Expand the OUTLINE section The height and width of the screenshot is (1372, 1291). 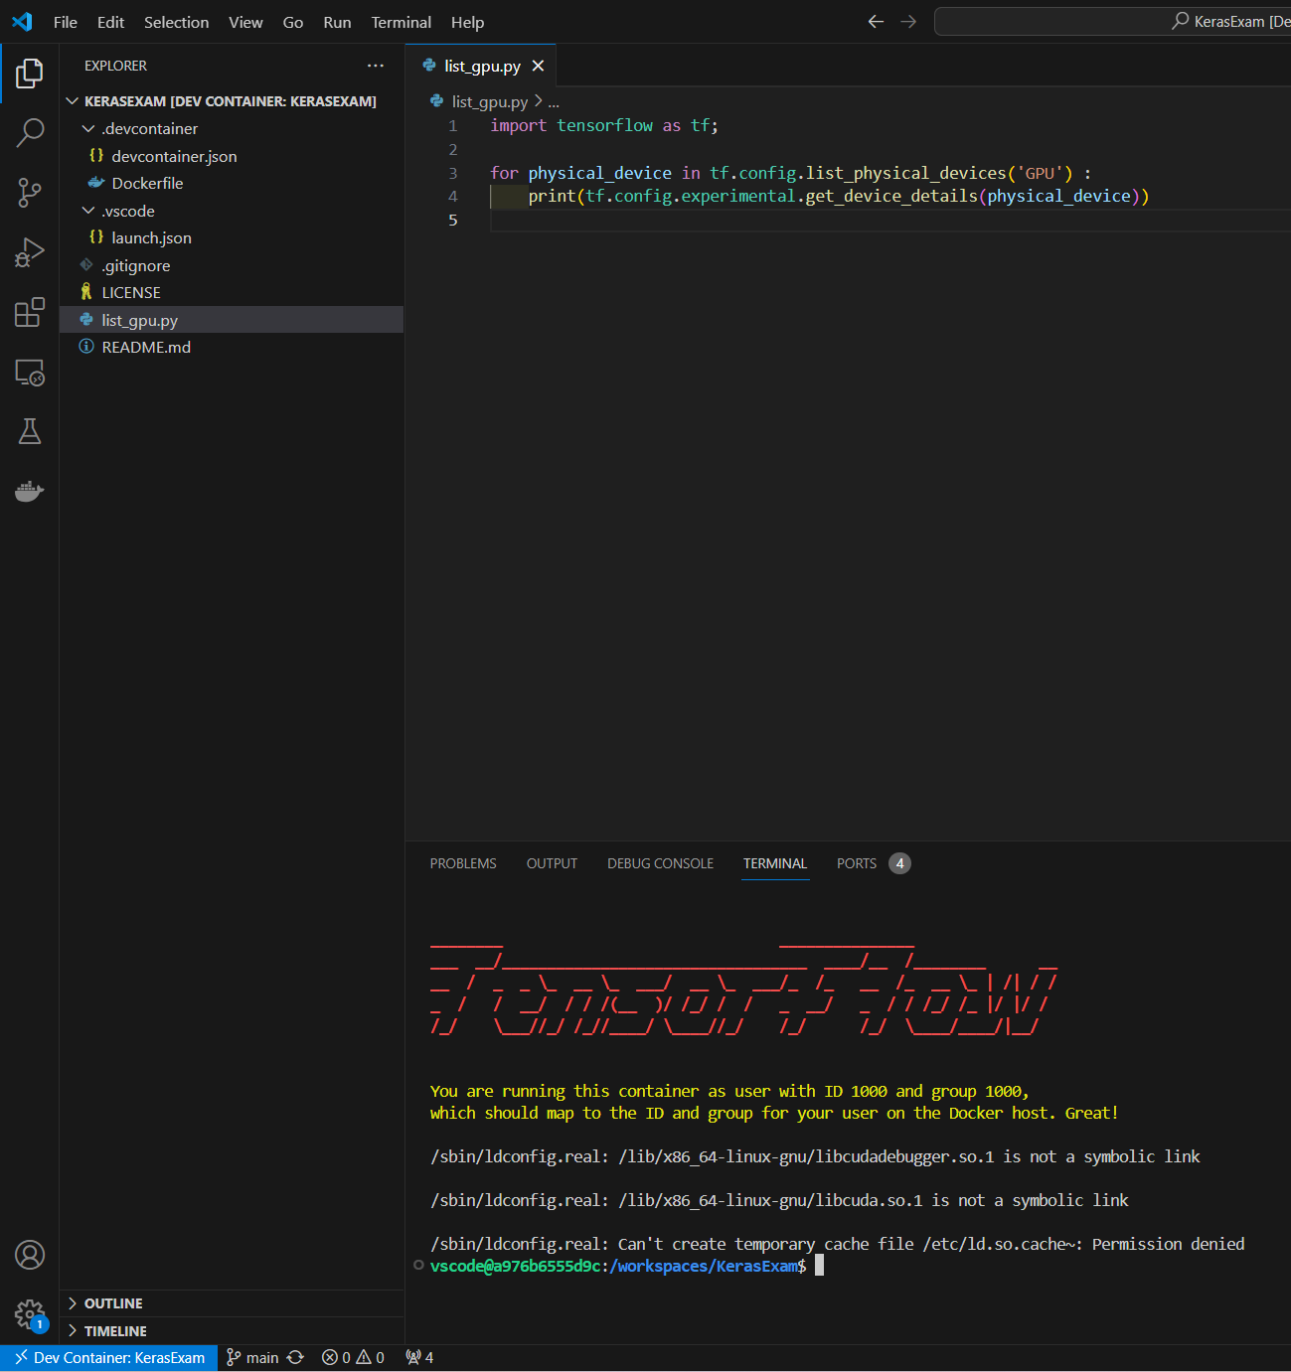(113, 1303)
